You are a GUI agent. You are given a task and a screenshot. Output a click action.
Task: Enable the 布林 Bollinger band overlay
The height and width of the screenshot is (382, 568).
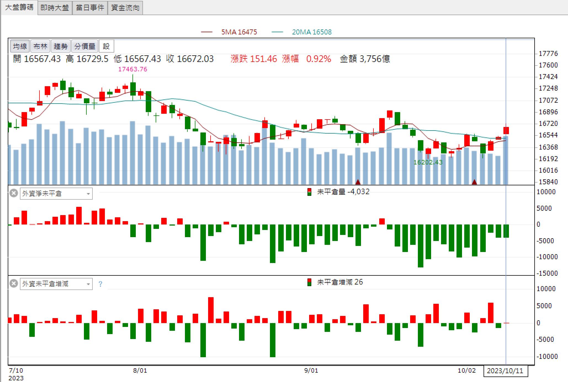click(40, 46)
